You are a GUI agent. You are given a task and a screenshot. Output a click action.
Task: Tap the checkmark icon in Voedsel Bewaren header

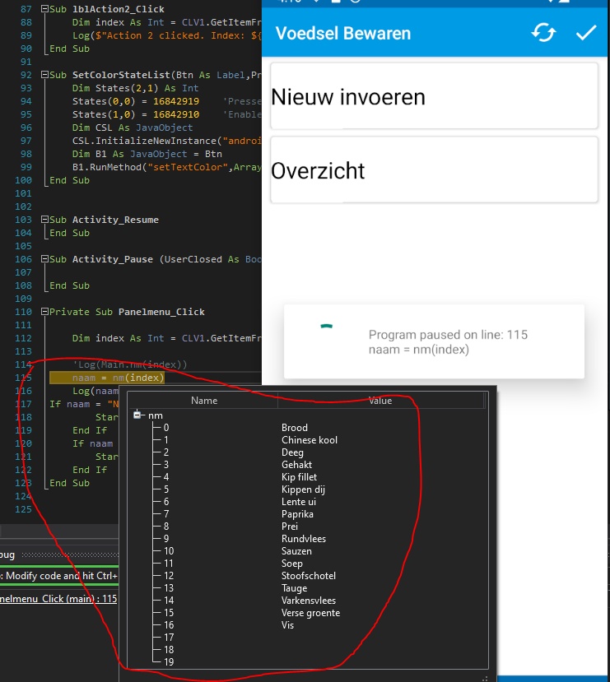585,33
